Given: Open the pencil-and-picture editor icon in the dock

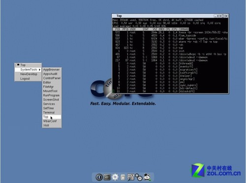Looking at the screenshot, I should tap(130, 177).
